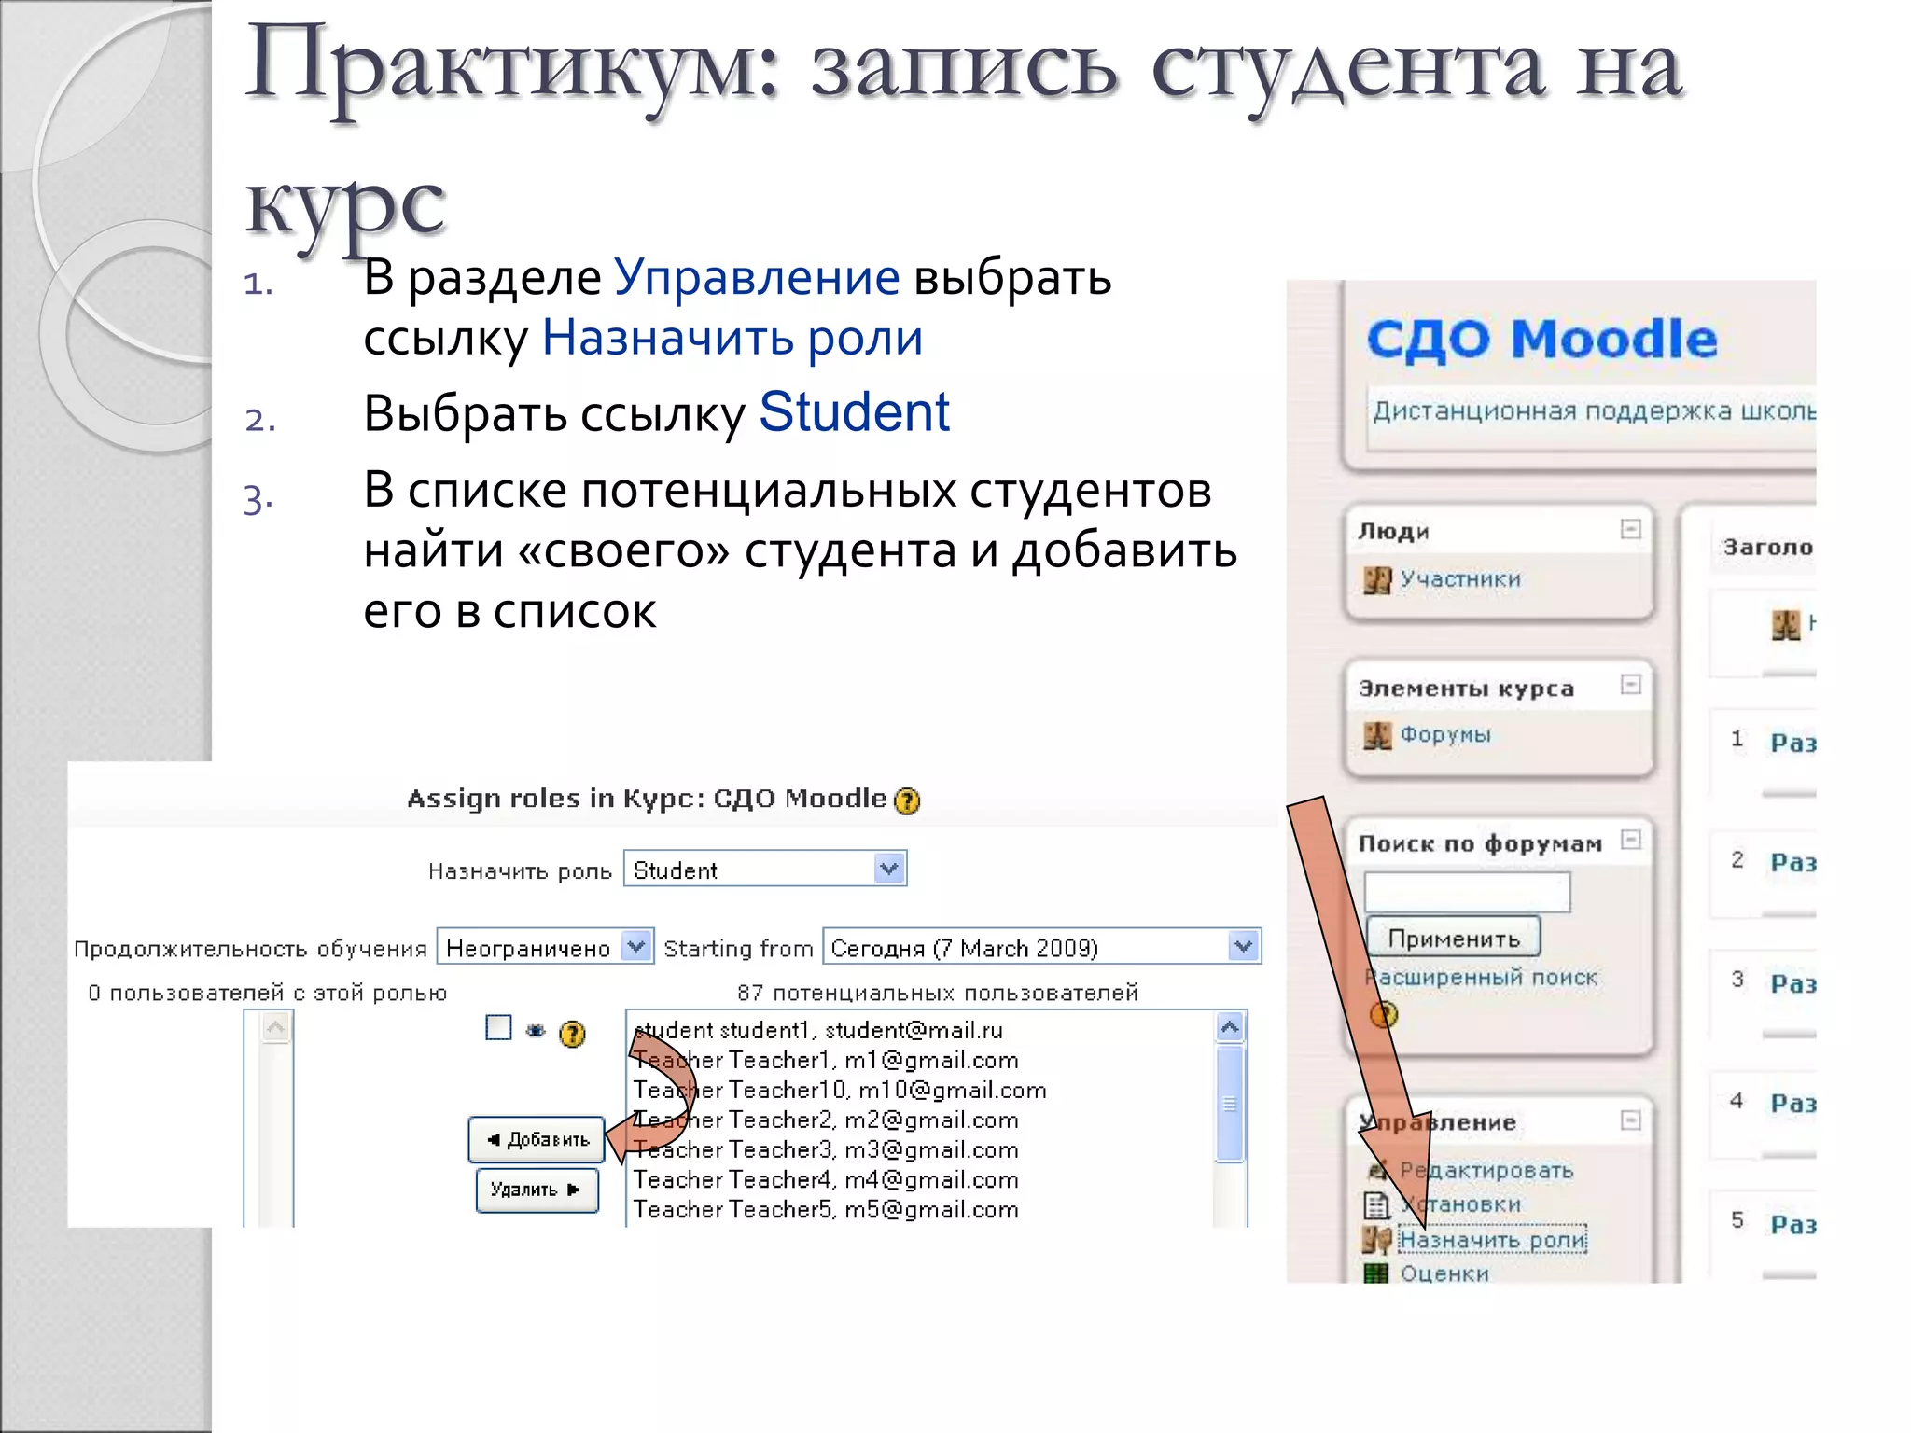The image size is (1911, 1433).
Task: Select student student1, student@mail.ru in the list
Action: pyautogui.click(x=818, y=1030)
